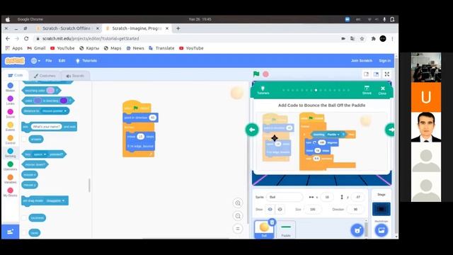This screenshot has width=453, height=255.
Task: Switch to the Costumes tab
Action: [x=45, y=76]
